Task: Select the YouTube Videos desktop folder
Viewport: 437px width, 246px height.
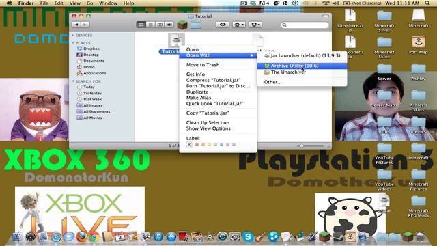Action: pos(384,180)
